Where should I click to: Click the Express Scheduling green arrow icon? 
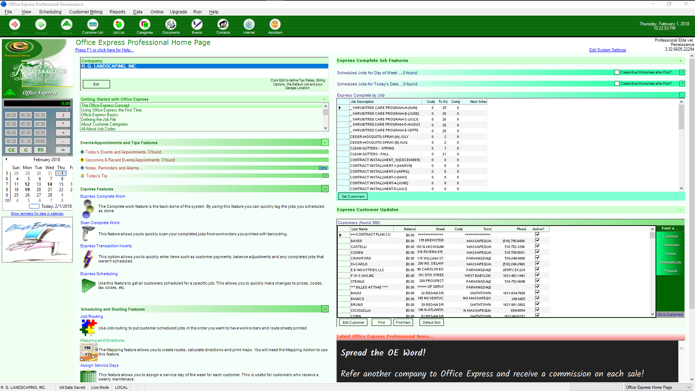pyautogui.click(x=88, y=286)
